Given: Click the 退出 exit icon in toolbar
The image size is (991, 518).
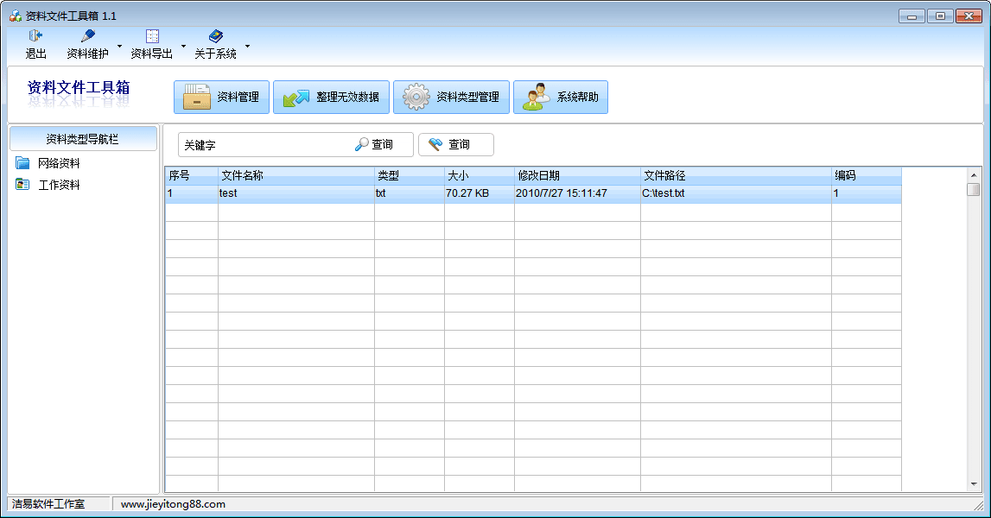Looking at the screenshot, I should tap(35, 36).
